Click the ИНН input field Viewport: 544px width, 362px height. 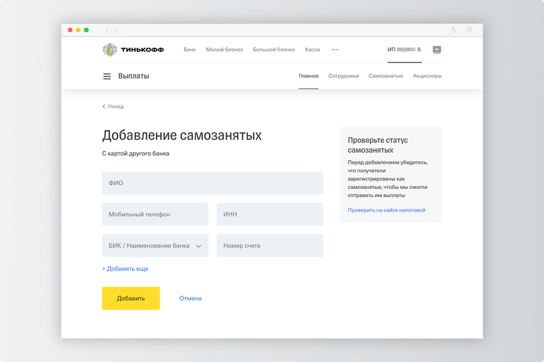tap(269, 214)
